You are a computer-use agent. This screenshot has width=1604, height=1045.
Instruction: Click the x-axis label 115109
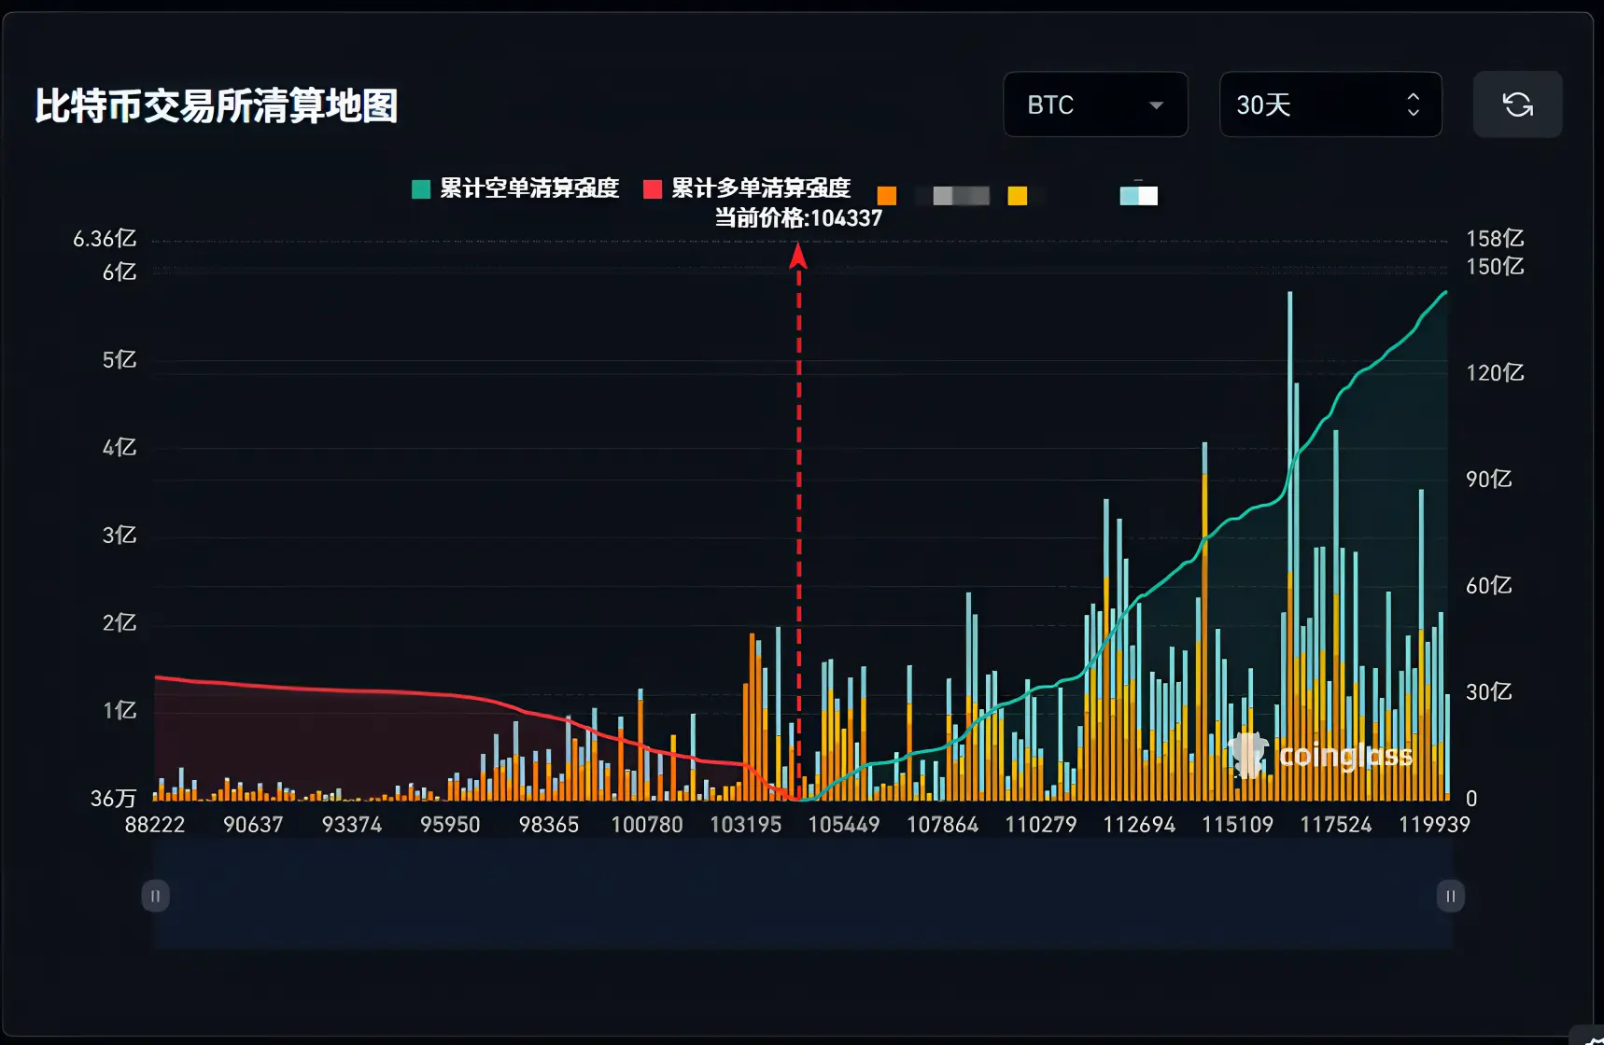click(x=1238, y=825)
